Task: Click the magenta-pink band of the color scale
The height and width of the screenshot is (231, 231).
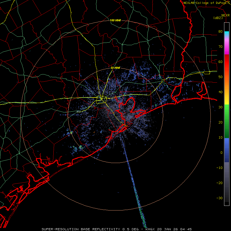Action: pos(227,46)
